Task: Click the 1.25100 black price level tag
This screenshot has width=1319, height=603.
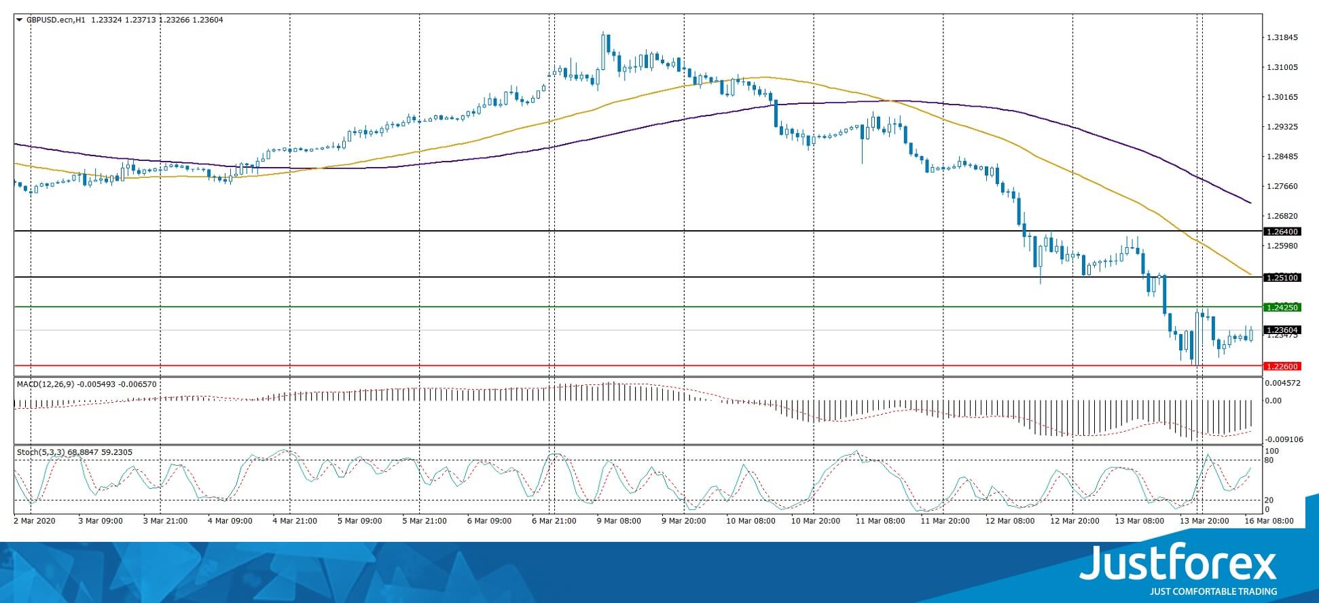Action: 1282,278
